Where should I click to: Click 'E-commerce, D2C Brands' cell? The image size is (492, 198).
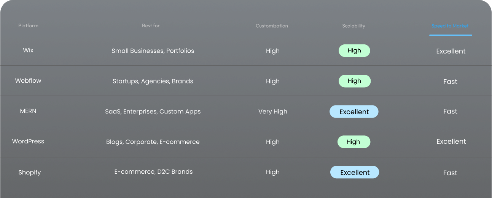tap(153, 172)
